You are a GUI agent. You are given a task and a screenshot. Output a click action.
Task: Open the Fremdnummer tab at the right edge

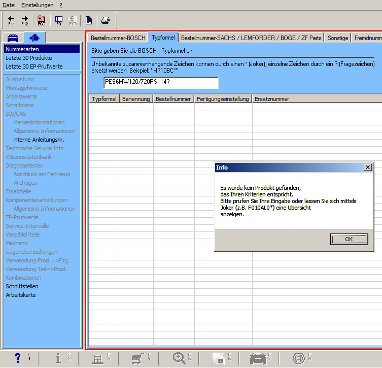click(x=367, y=38)
